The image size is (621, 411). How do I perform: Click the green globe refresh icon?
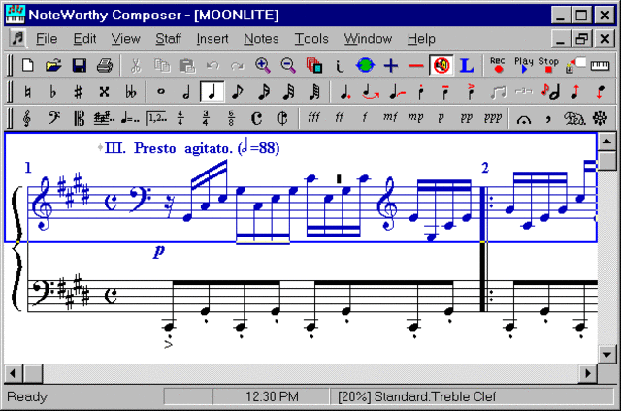[x=365, y=65]
